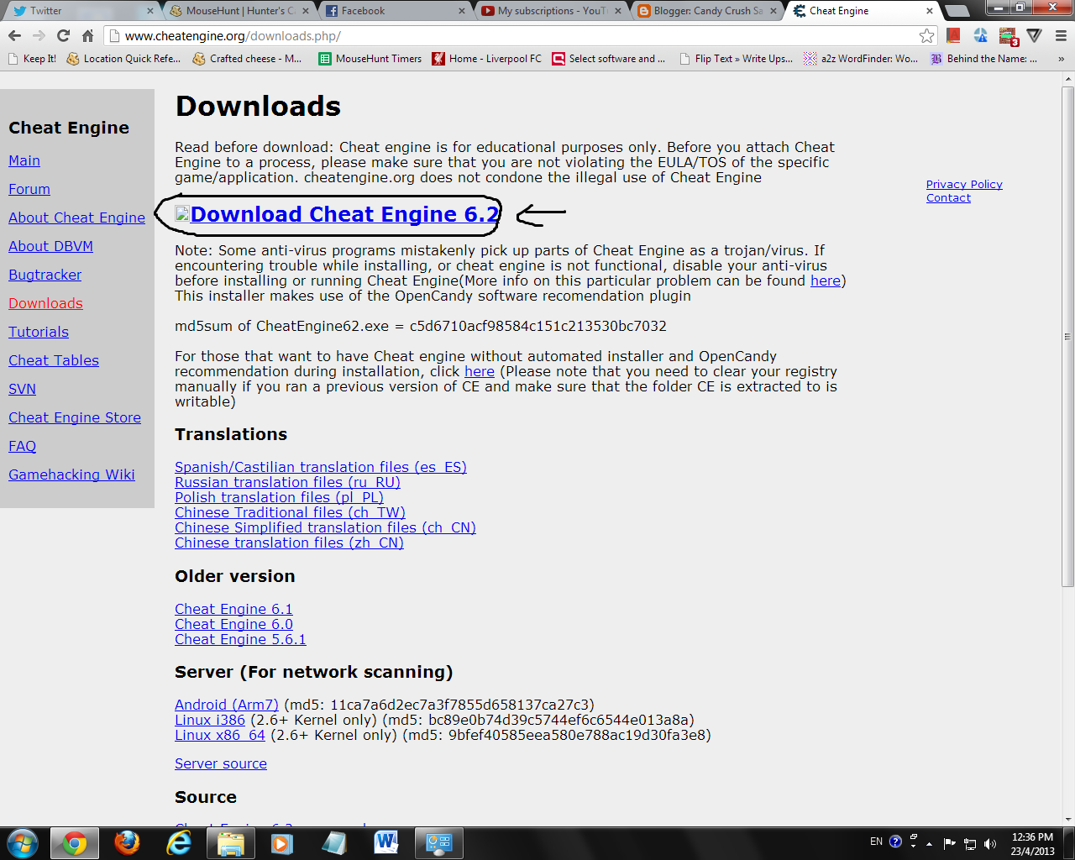Switch to the Twitter tab

[81, 11]
